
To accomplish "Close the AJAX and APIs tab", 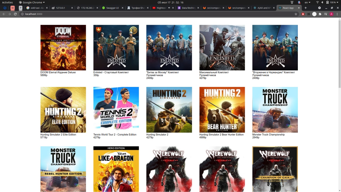I will (x=274, y=8).
